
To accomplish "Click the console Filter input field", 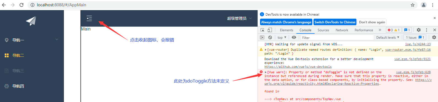I will 337,38.
